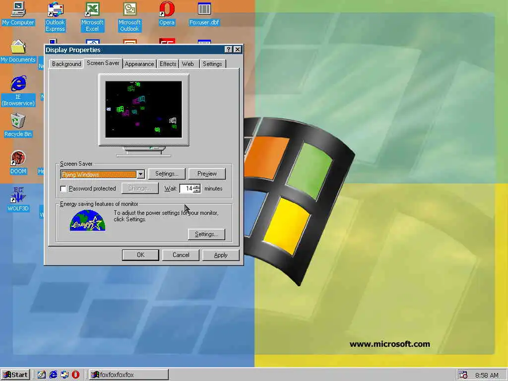The image size is (508, 381).
Task: Increase the Wait minutes spinner
Action: point(197,187)
